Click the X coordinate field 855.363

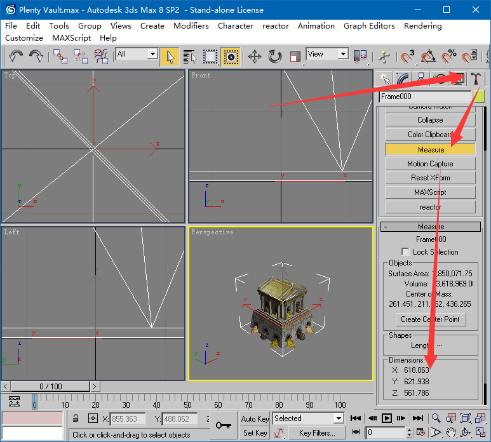click(127, 419)
